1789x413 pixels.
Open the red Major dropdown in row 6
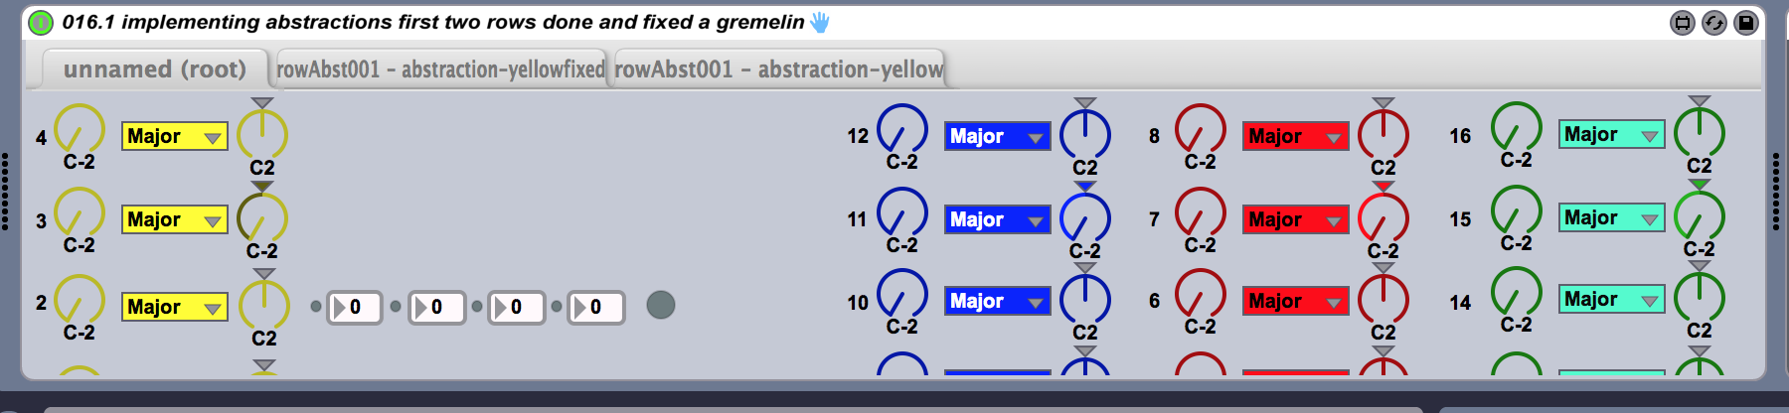[x=1295, y=301]
